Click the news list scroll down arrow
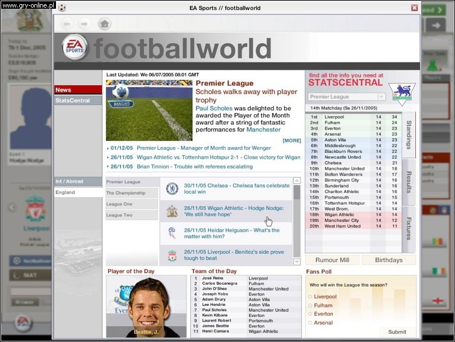Image resolution: width=455 pixels, height=342 pixels. [297, 262]
